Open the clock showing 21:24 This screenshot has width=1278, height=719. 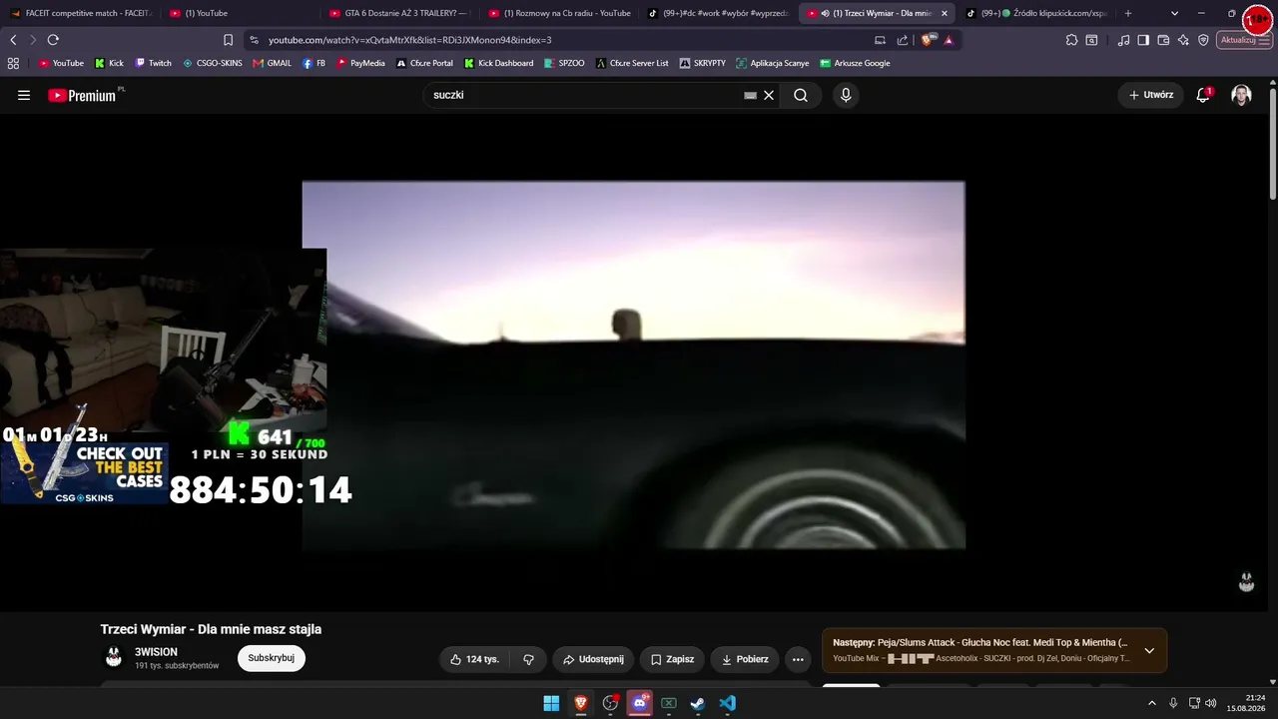[1247, 703]
